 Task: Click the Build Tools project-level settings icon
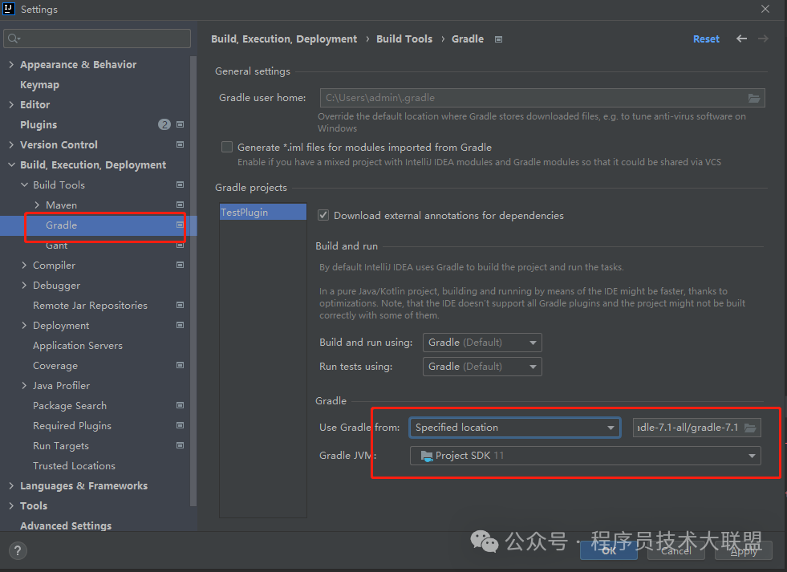[181, 185]
